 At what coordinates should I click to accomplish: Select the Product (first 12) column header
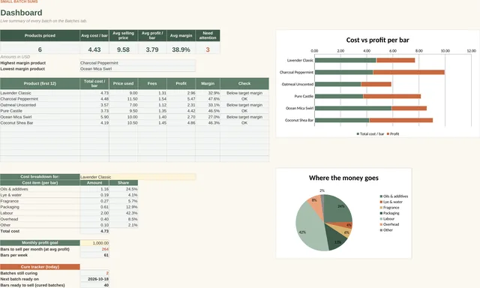click(40, 83)
